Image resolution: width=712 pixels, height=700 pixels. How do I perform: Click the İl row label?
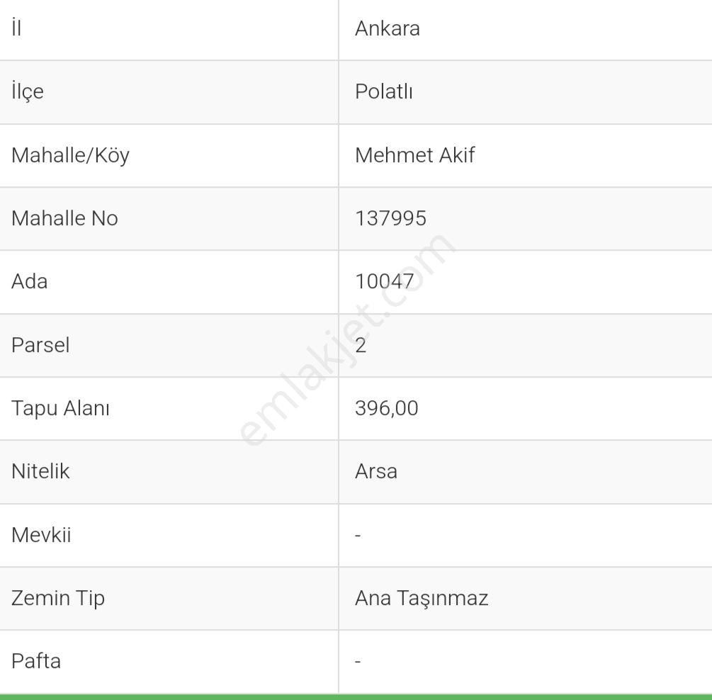16,28
